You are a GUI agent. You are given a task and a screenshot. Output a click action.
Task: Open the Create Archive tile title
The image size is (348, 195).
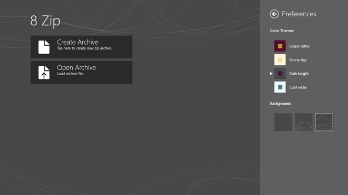[x=78, y=42]
